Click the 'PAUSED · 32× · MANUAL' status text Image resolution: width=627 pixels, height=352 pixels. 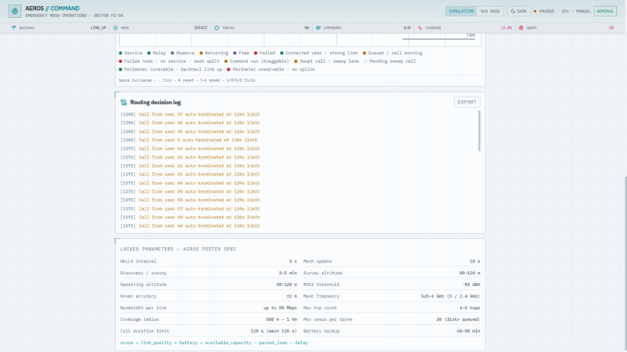point(565,11)
